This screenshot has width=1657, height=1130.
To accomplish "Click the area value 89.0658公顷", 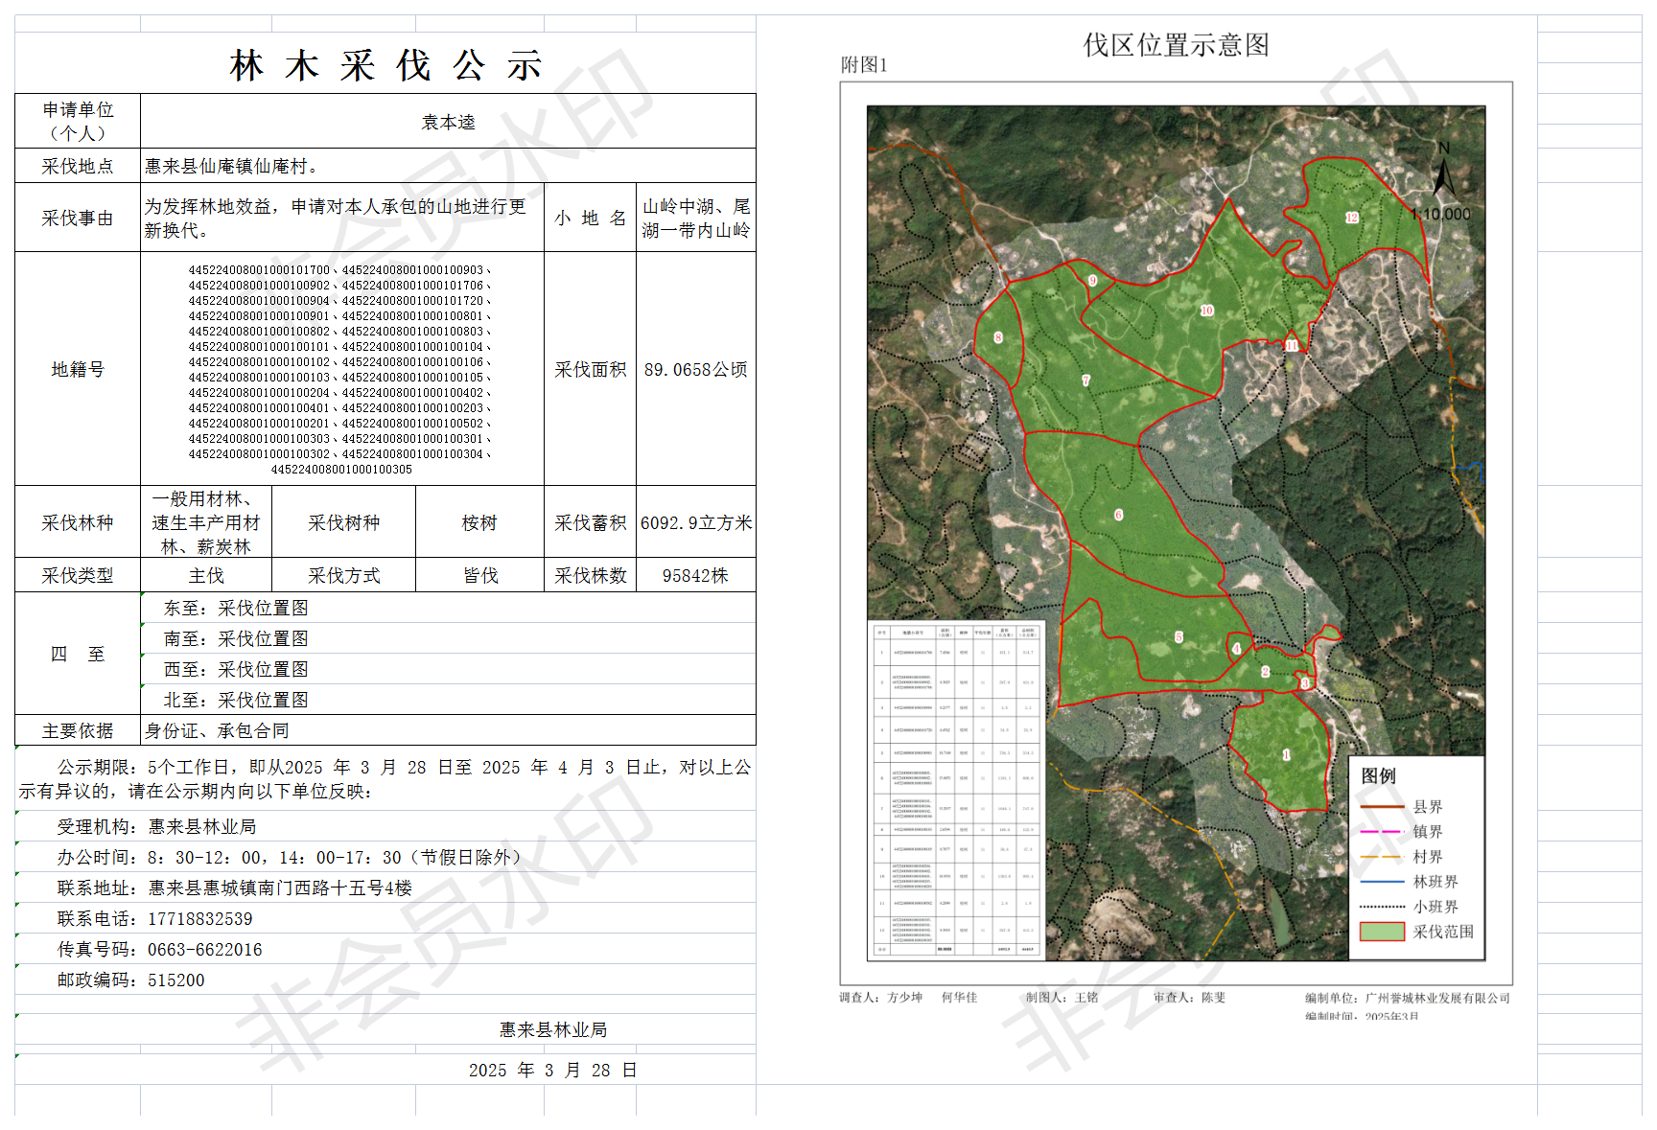I will 696,369.
